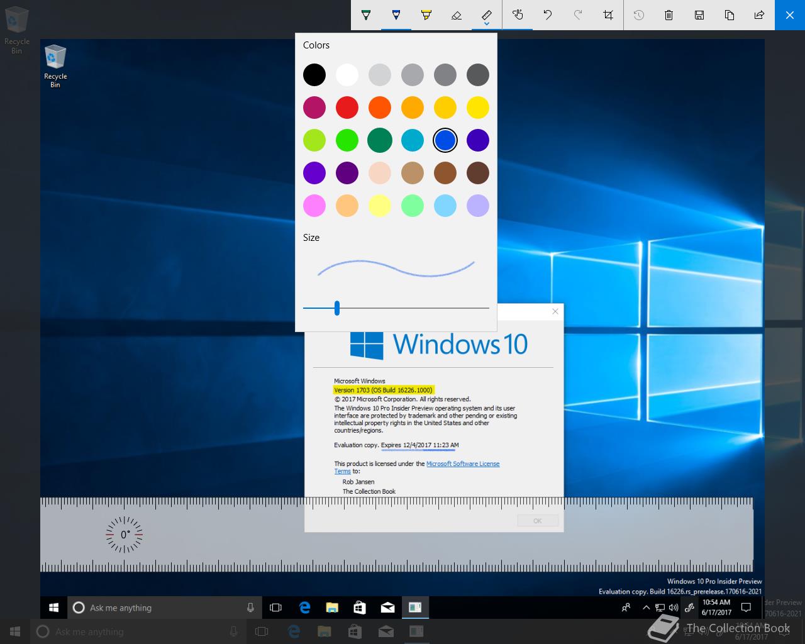Screen dimensions: 805x644
Task: Open the sketch history icon
Action: pyautogui.click(x=639, y=15)
